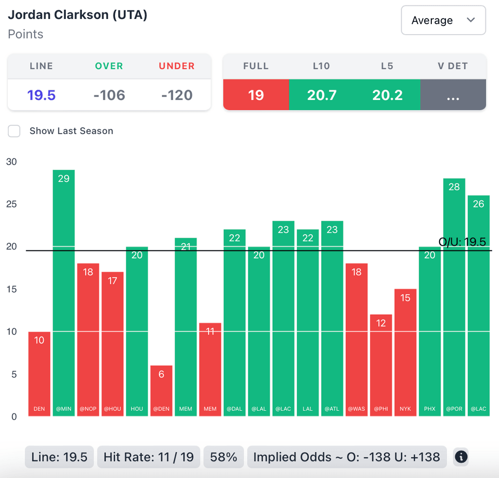Click the green HOU bar showing 20
Viewport: 499px width, 478px height.
click(x=137, y=331)
